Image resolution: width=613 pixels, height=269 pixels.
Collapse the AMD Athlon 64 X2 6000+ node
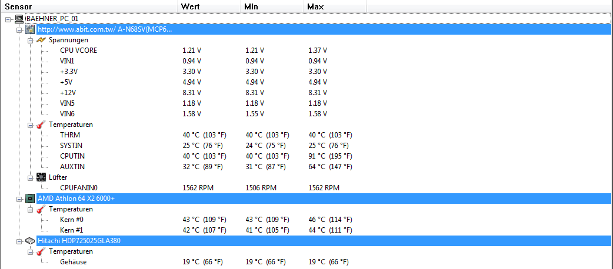(x=19, y=199)
